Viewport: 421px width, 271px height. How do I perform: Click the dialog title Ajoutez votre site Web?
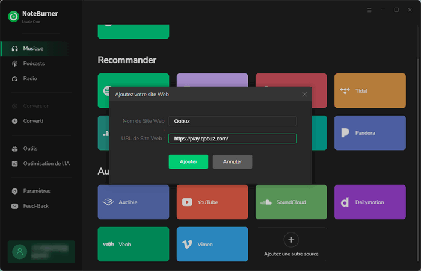pos(142,95)
